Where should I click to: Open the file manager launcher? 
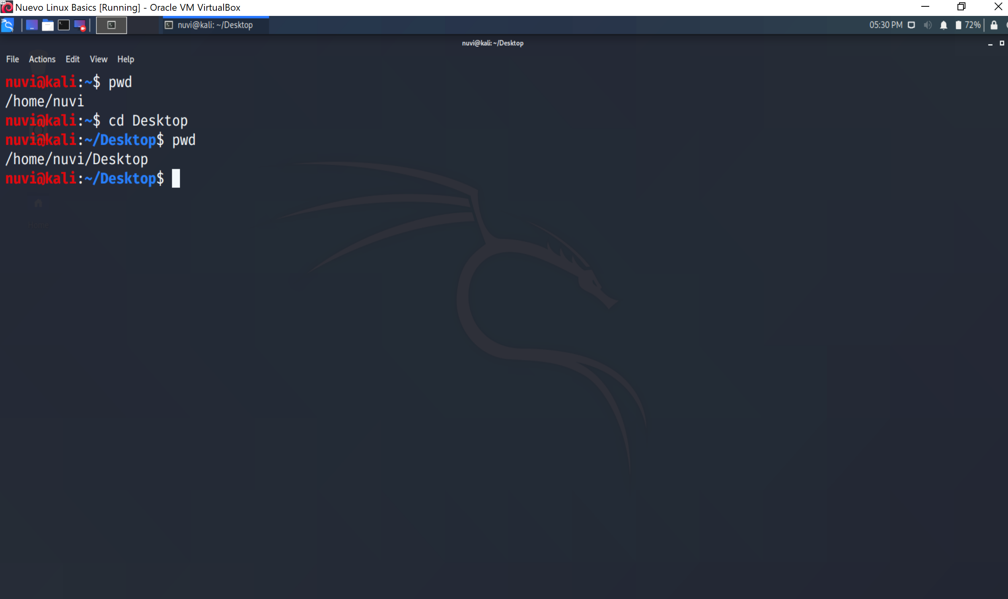(48, 25)
